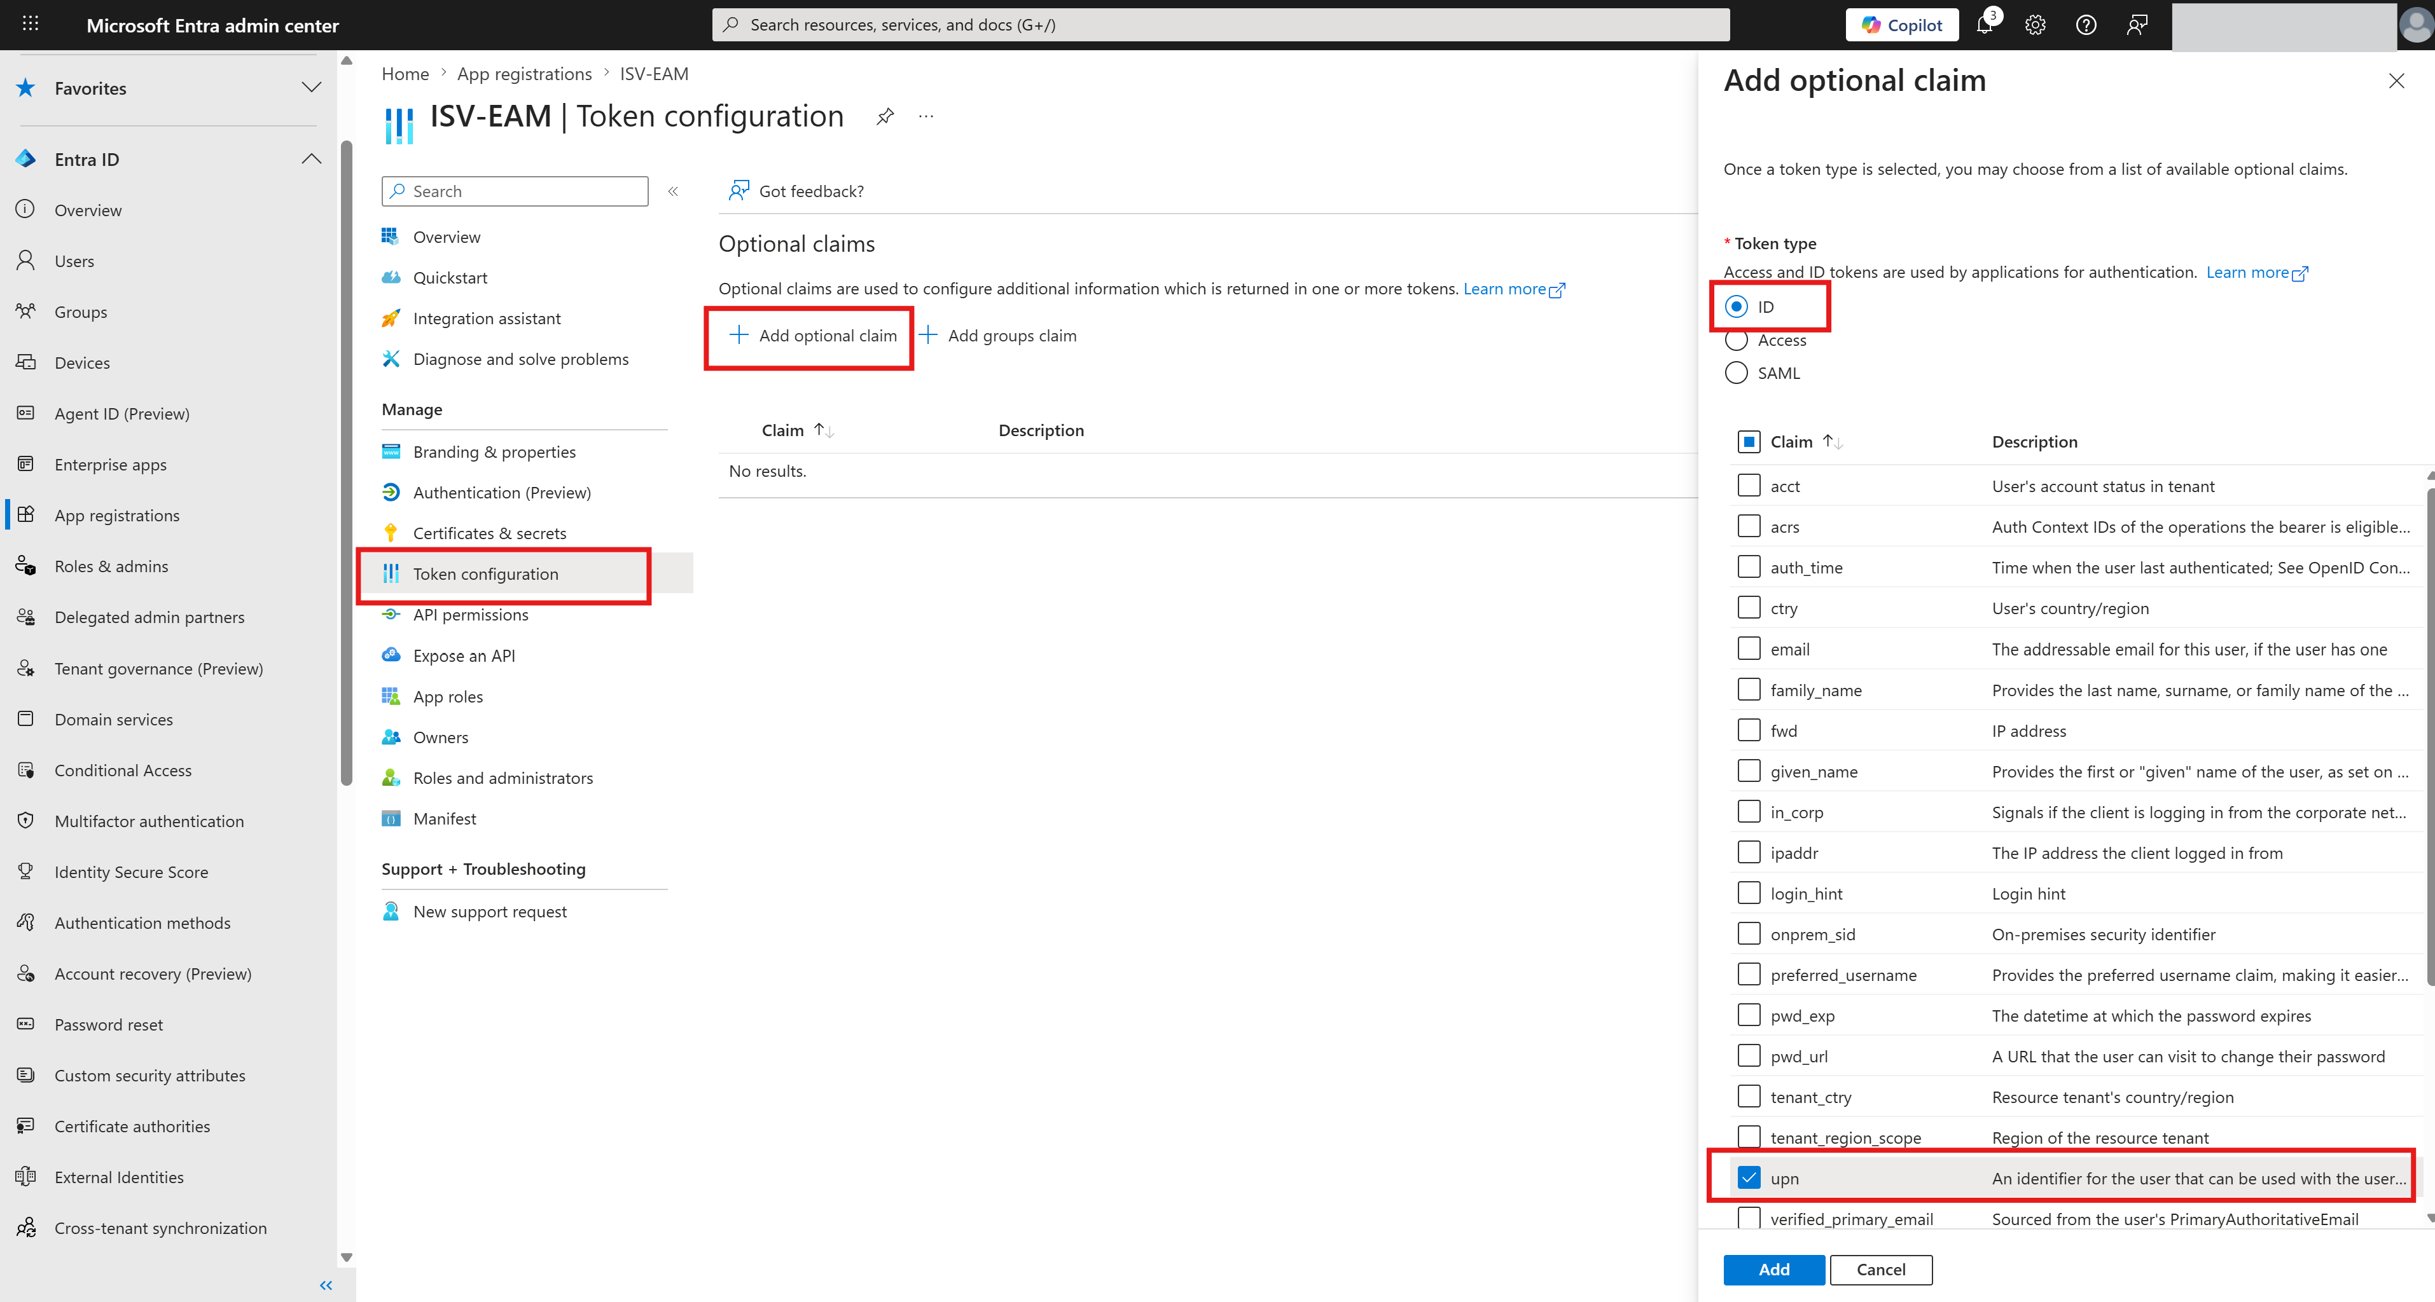2435x1302 pixels.
Task: Close the Add optional claim panel
Action: (2396, 80)
